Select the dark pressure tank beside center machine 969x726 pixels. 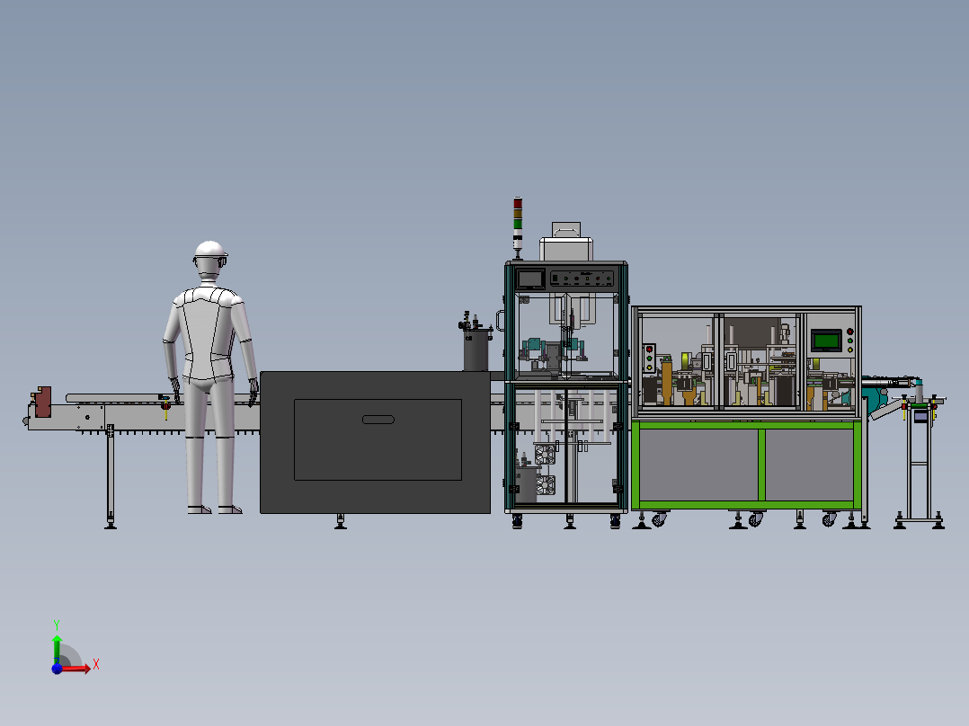click(476, 350)
